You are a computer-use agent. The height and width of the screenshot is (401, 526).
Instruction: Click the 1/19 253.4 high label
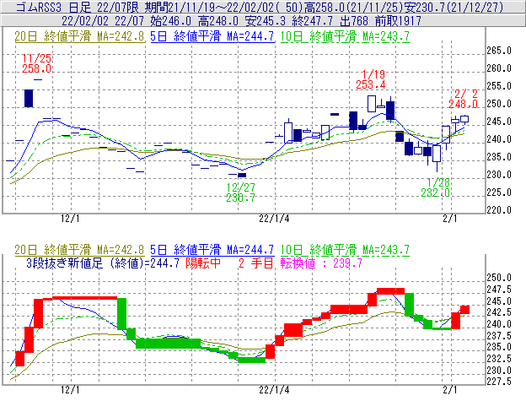371,79
